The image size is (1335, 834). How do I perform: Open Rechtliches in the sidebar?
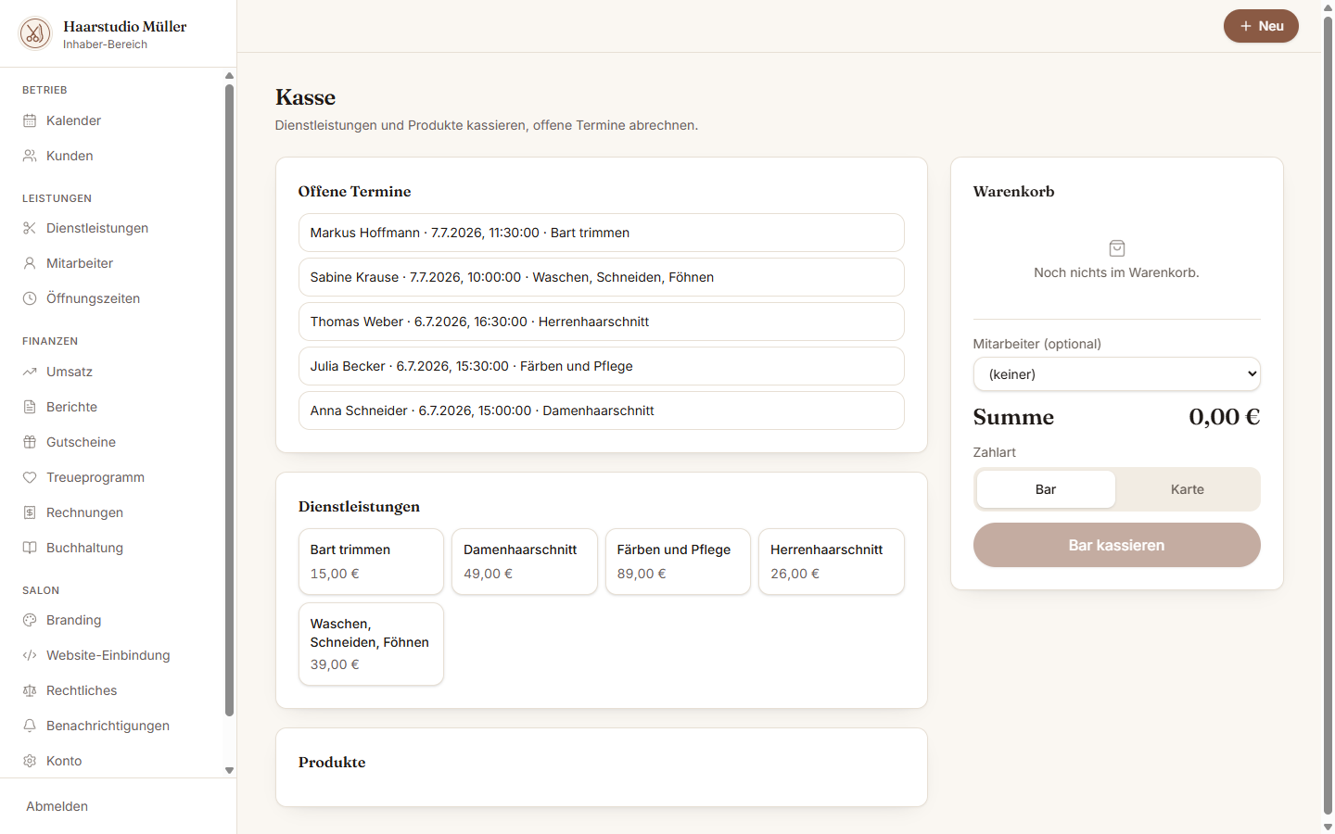[111, 690]
